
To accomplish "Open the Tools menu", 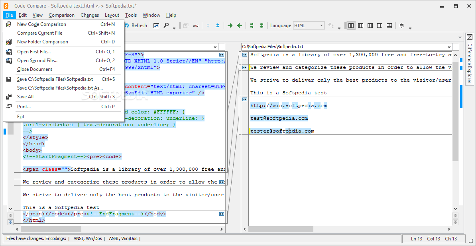I will 131,15.
